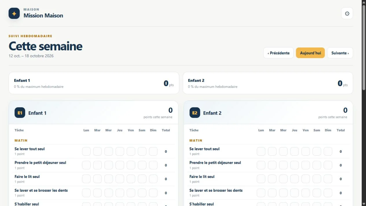The height and width of the screenshot is (206, 366).
Task: Open the Enfant 1 points summary card
Action: 94,83
